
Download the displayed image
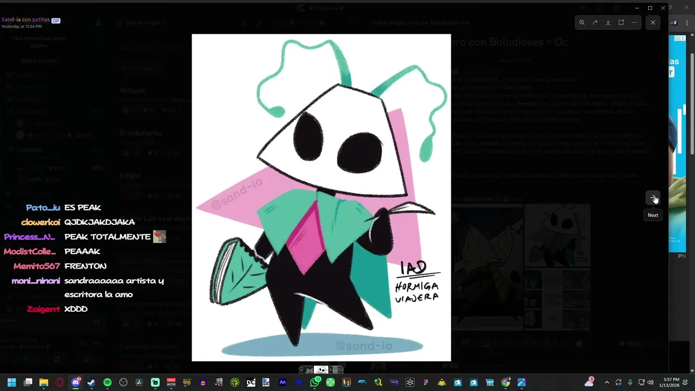click(x=608, y=22)
